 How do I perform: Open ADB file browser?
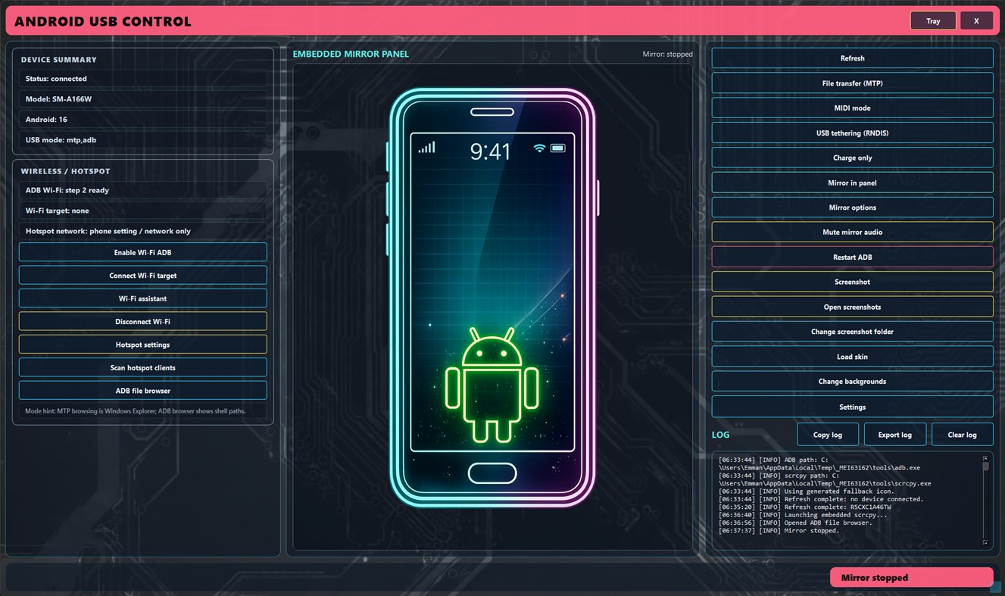click(x=142, y=391)
